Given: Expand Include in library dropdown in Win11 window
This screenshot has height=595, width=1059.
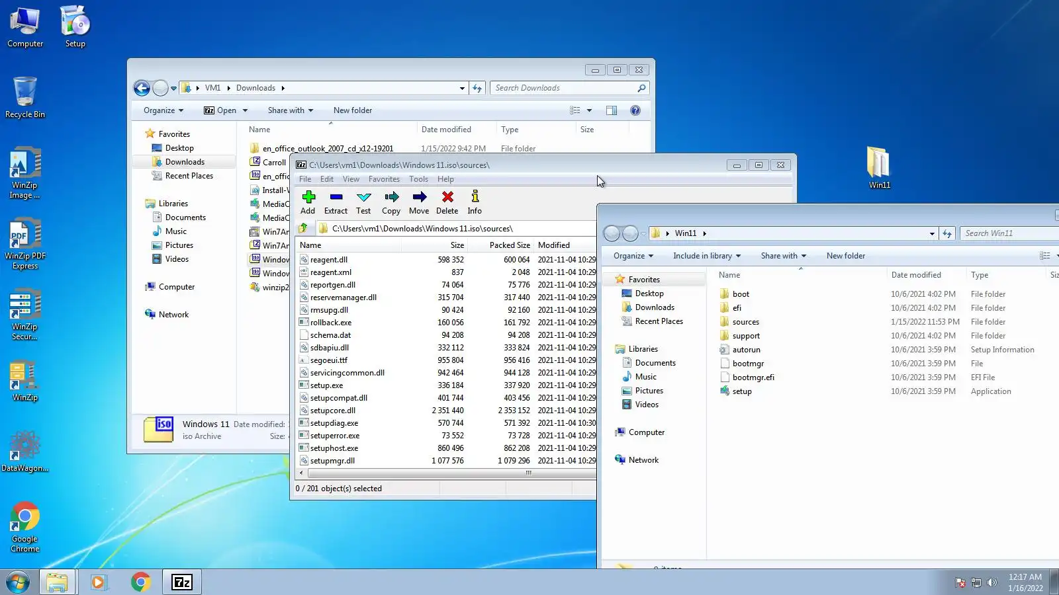Looking at the screenshot, I should 707,256.
